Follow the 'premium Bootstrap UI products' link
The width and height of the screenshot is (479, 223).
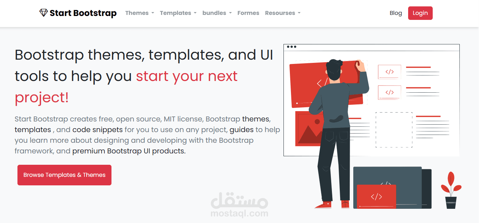pos(128,151)
